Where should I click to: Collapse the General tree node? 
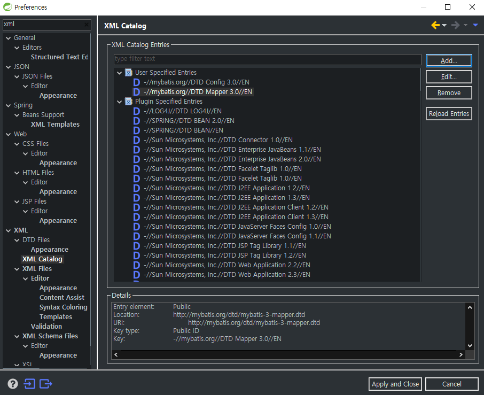point(9,38)
